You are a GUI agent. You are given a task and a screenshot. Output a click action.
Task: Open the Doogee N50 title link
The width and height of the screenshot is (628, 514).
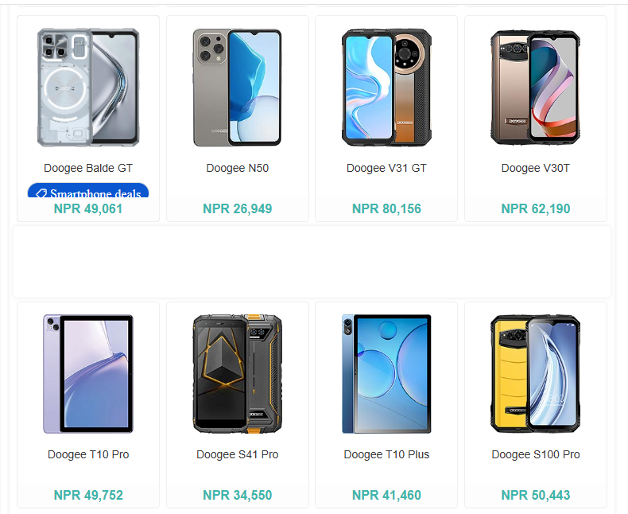pyautogui.click(x=237, y=168)
